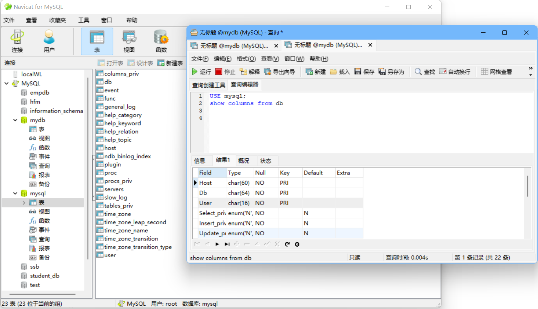Select the Host row in results
The height and width of the screenshot is (309, 538).
(278, 183)
